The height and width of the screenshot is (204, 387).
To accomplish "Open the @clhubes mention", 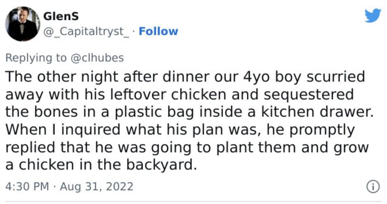I will click(97, 58).
